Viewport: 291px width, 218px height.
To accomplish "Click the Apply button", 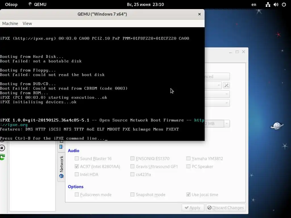I will coord(193,208).
